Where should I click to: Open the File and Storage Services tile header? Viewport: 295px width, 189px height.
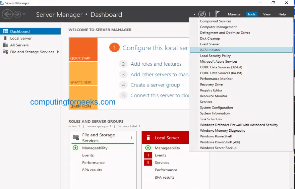coord(103,138)
